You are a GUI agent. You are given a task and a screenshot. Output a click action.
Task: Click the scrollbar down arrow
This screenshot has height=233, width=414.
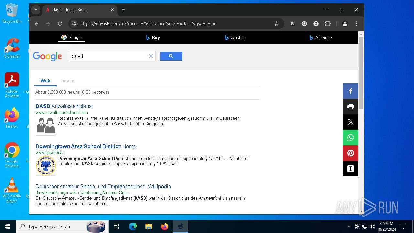click(x=361, y=211)
